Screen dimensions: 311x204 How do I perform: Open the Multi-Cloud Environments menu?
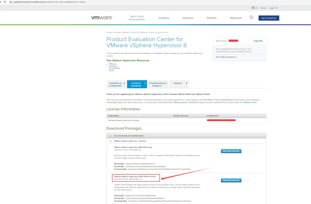point(137,18)
